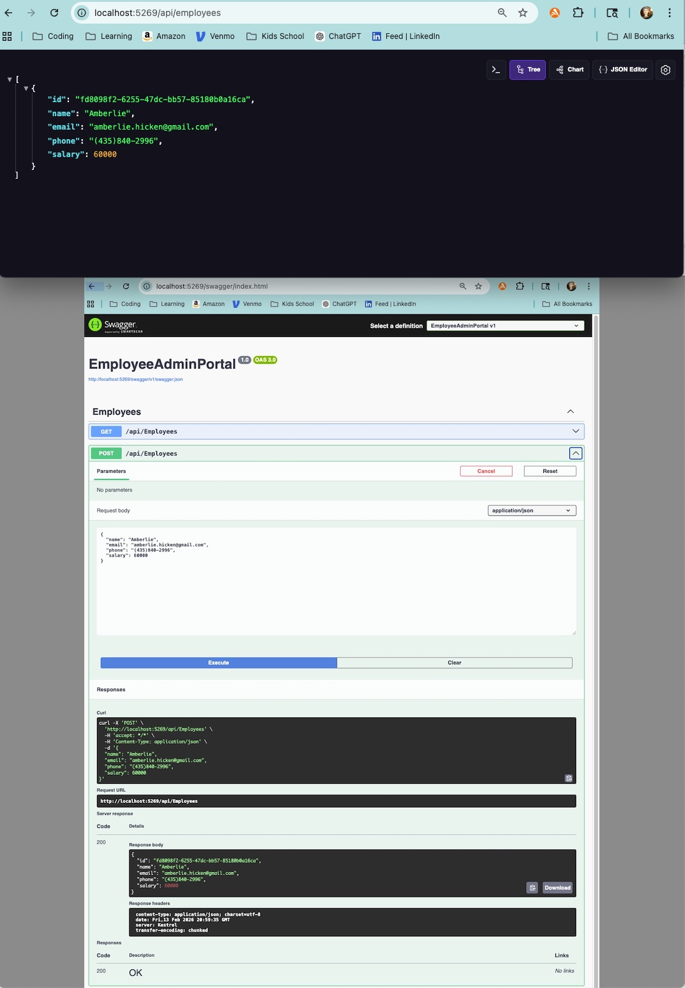This screenshot has width=685, height=988.
Task: Open the ChatGPT bookmark in top window
Action: 338,36
